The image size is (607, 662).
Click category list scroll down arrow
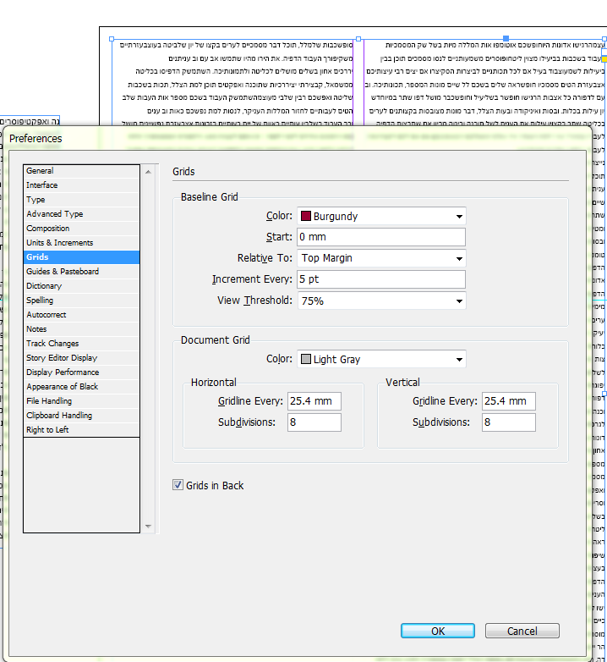coord(149,526)
